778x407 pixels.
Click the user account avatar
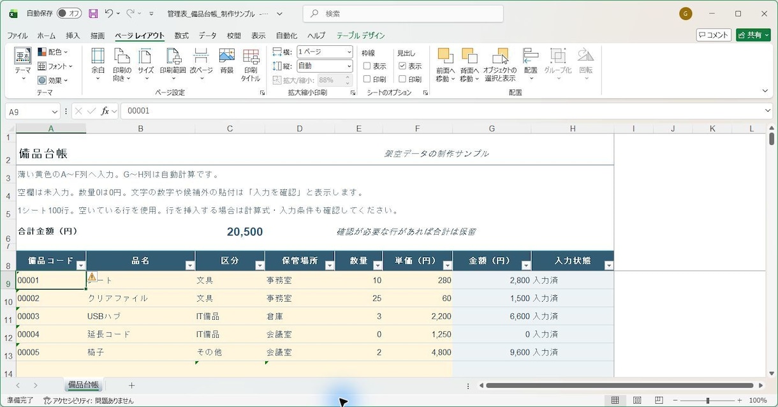[x=686, y=13]
